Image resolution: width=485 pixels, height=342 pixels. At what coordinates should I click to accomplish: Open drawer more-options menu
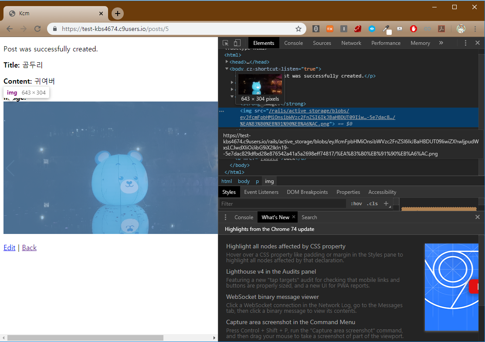pos(225,217)
